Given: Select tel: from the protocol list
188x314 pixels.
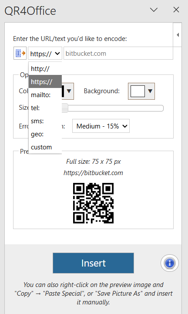Looking at the screenshot, I should click(x=45, y=108).
